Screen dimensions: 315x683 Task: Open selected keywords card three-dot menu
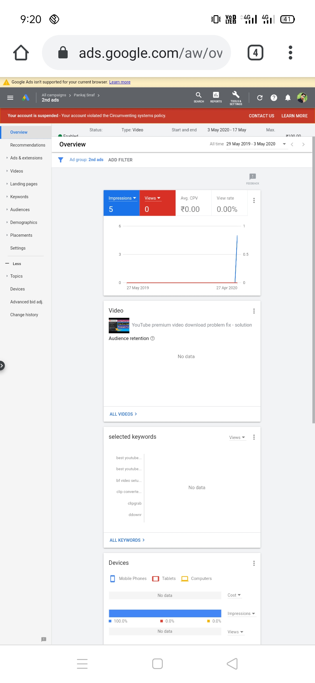(x=254, y=437)
